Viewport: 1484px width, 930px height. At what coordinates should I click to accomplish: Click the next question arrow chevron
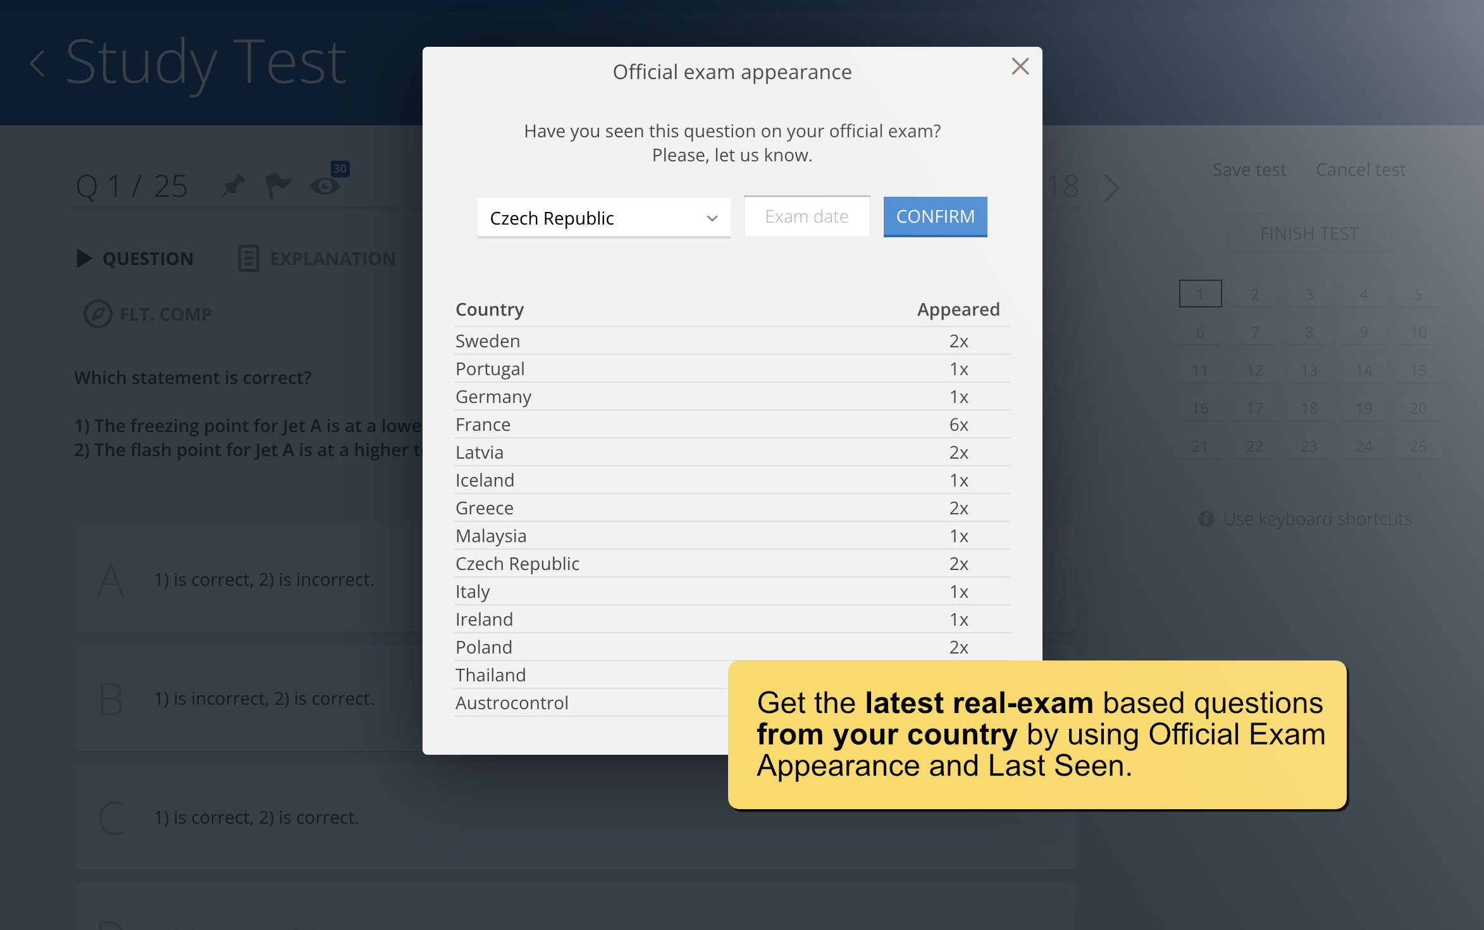pyautogui.click(x=1111, y=188)
